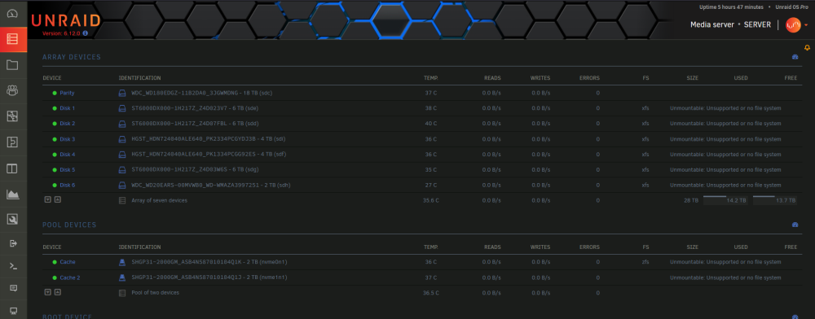This screenshot has height=319, width=815.
Task: Click the drive icon for HGST (sdi)
Action: [x=123, y=139]
